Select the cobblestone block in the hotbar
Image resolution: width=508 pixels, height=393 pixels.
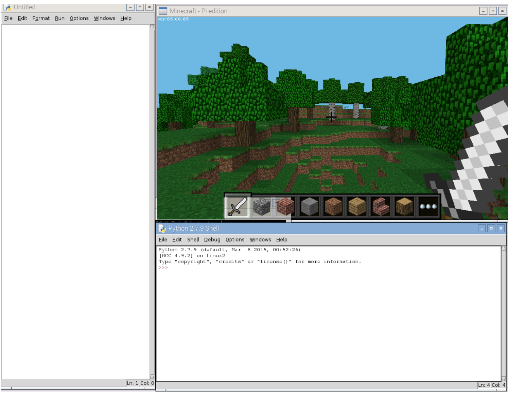coord(261,207)
